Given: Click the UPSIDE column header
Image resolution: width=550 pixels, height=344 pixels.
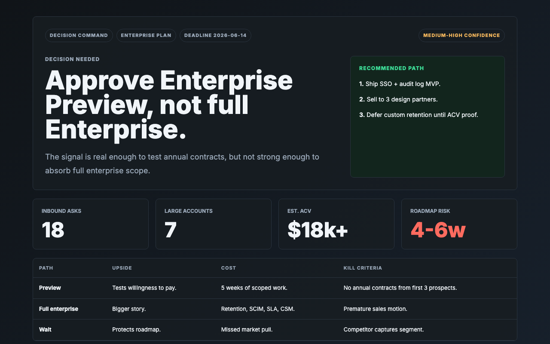Looking at the screenshot, I should point(122,268).
